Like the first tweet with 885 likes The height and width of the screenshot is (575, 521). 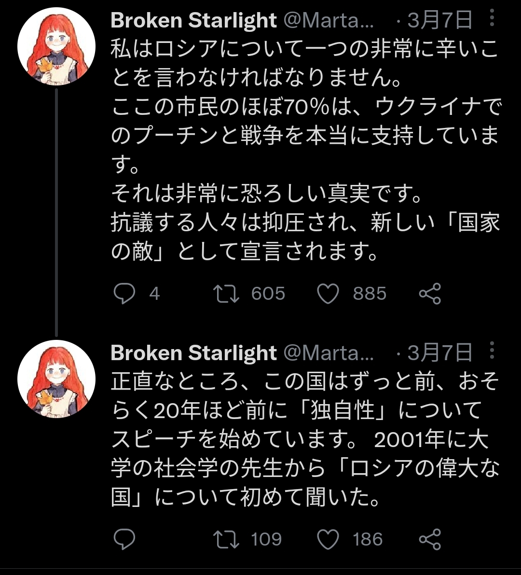pos(328,294)
